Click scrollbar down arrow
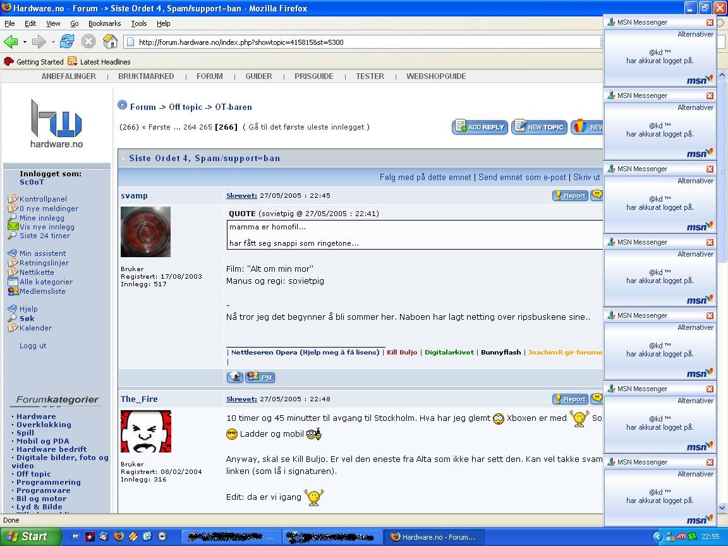The height and width of the screenshot is (546, 728). point(722,507)
